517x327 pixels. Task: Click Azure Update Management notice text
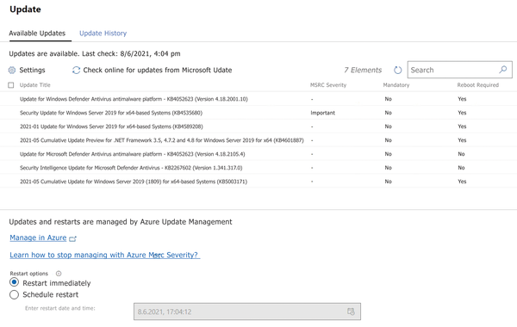coord(121,222)
